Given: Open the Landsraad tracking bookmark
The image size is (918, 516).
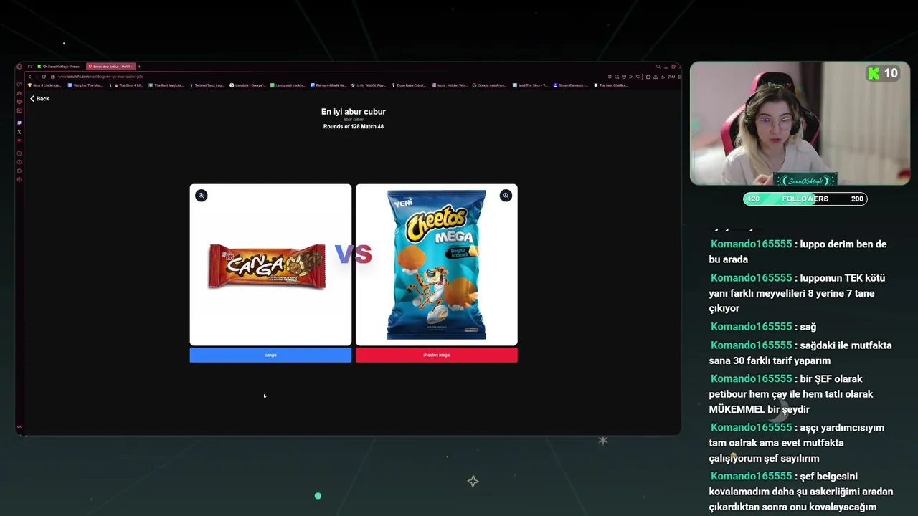Looking at the screenshot, I should tap(288, 85).
